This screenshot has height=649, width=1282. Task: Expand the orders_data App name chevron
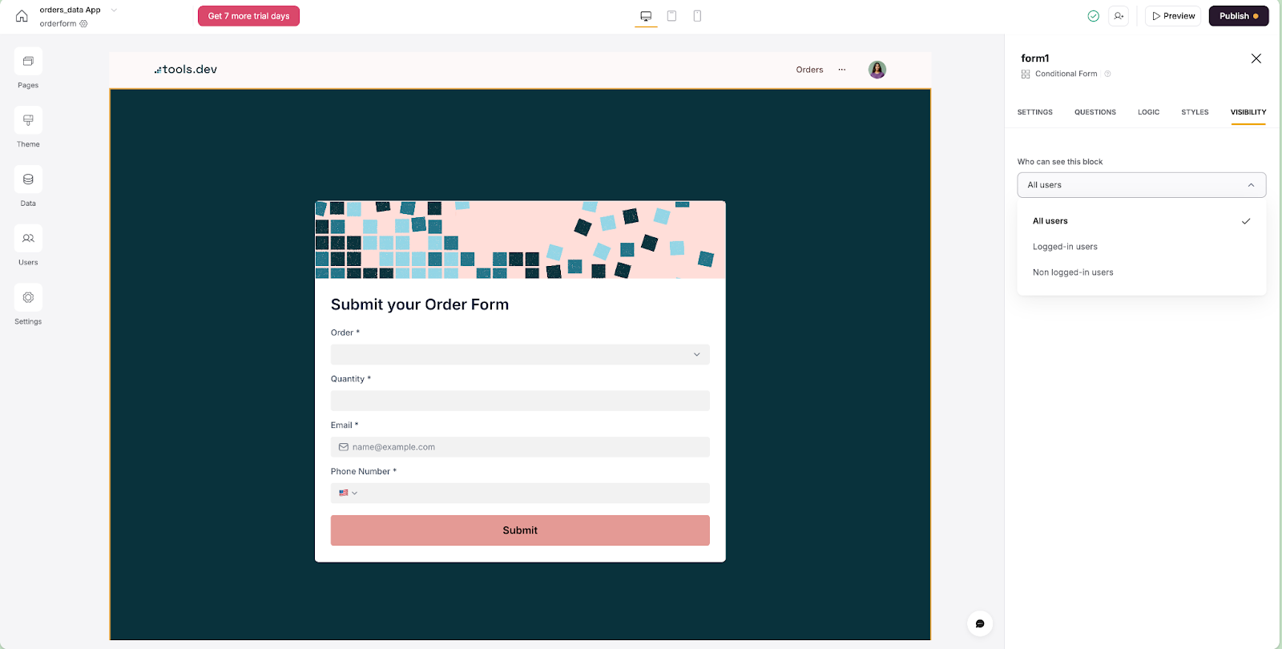tap(114, 10)
